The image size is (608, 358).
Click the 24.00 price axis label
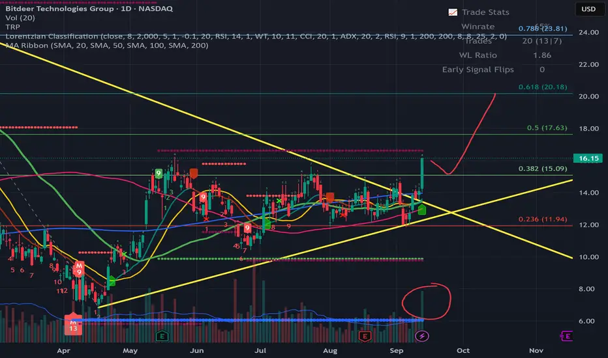pos(588,33)
